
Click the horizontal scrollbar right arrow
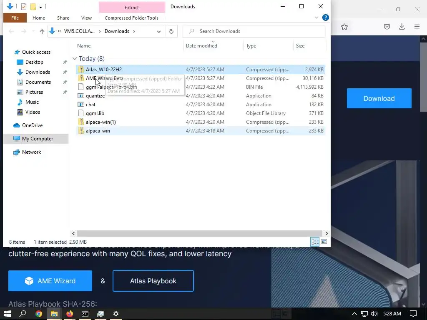coord(327,233)
